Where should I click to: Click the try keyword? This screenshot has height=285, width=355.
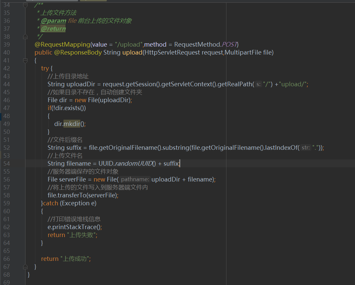(45, 68)
